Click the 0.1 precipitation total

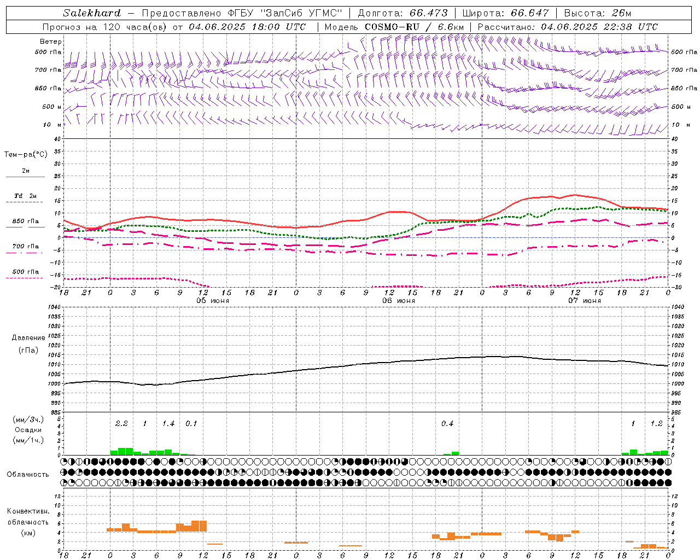click(x=191, y=424)
